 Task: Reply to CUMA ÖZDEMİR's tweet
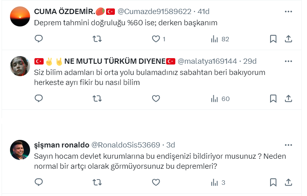pos(39,39)
